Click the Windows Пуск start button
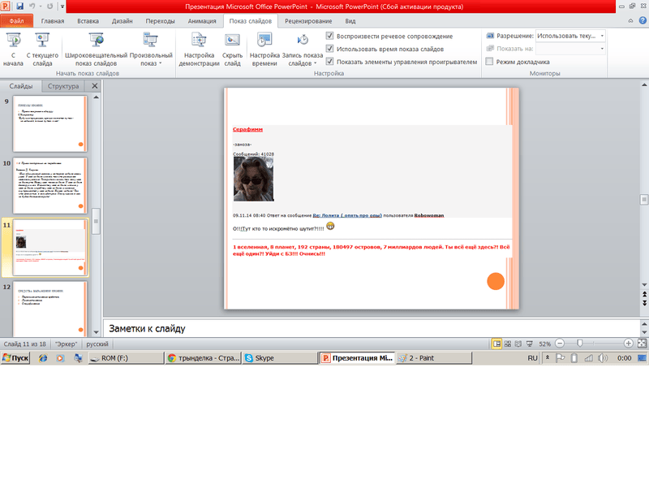 coord(16,357)
